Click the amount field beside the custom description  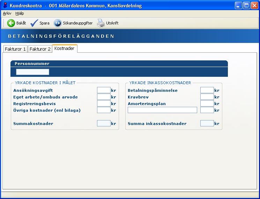coord(207,110)
